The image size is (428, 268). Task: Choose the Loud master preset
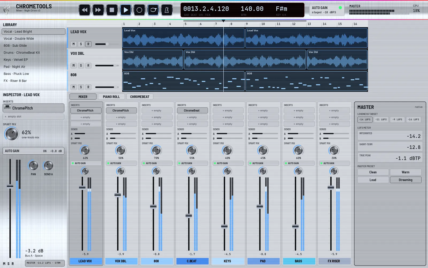(x=373, y=180)
